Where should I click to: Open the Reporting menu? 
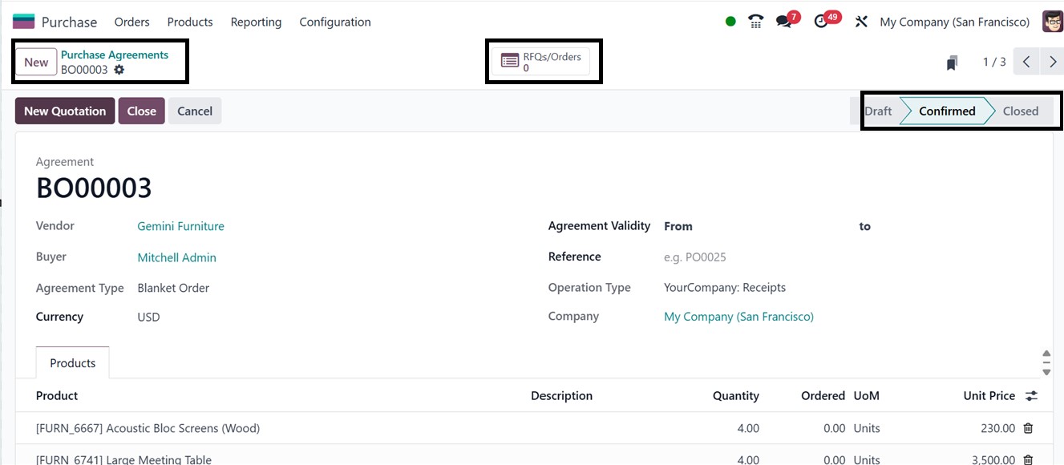256,22
